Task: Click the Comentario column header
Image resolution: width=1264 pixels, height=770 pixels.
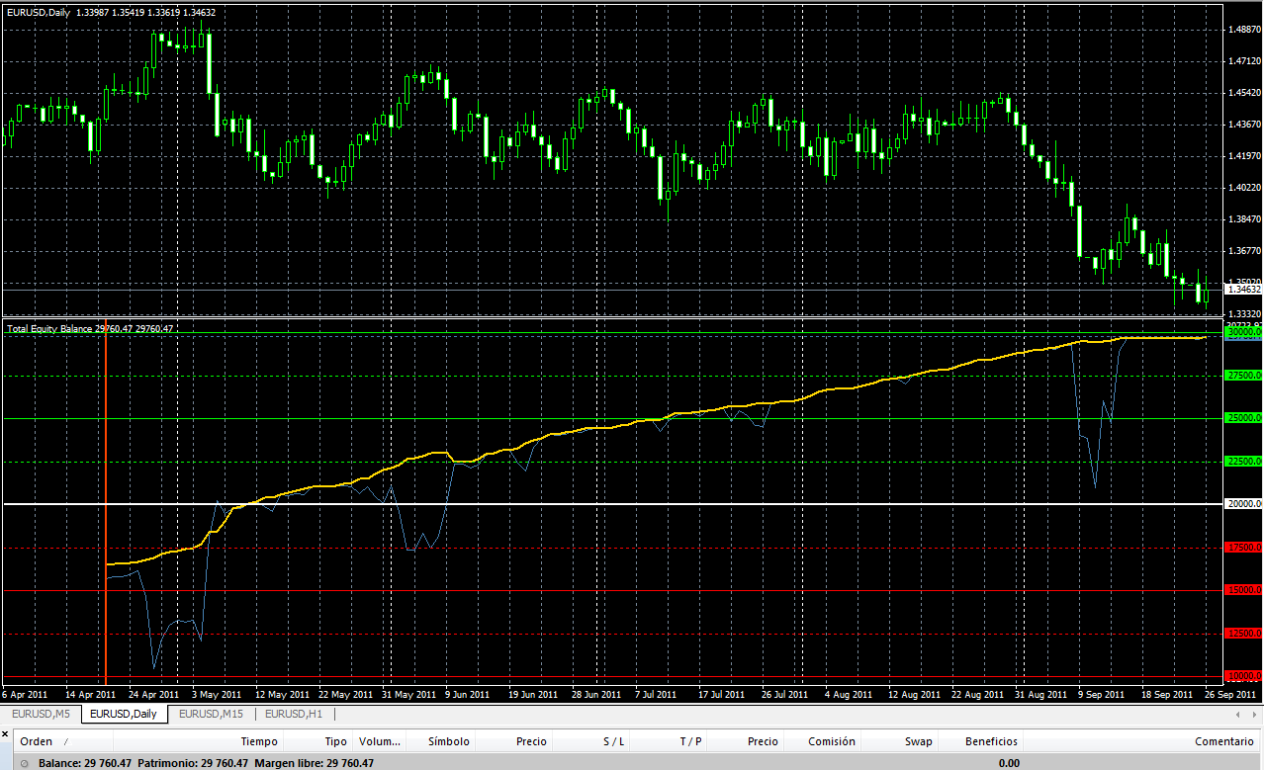Action: click(1222, 741)
